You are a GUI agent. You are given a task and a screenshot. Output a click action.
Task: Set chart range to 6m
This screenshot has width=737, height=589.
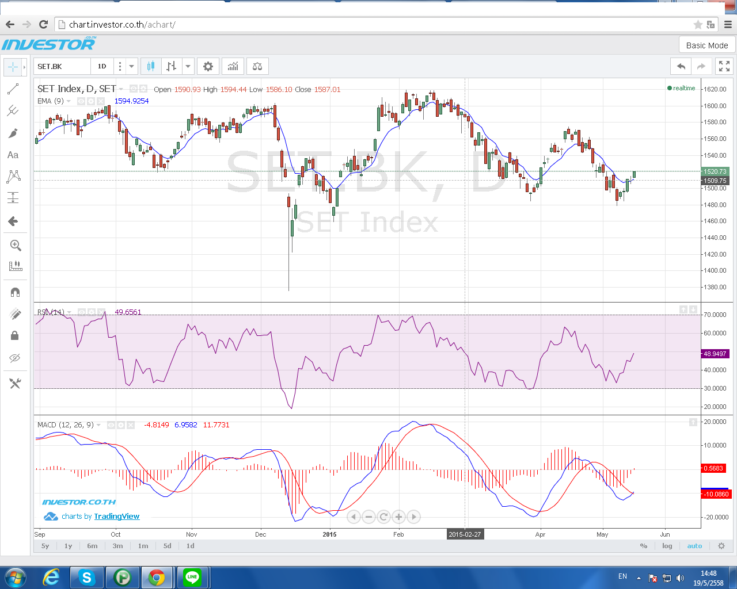tap(92, 546)
